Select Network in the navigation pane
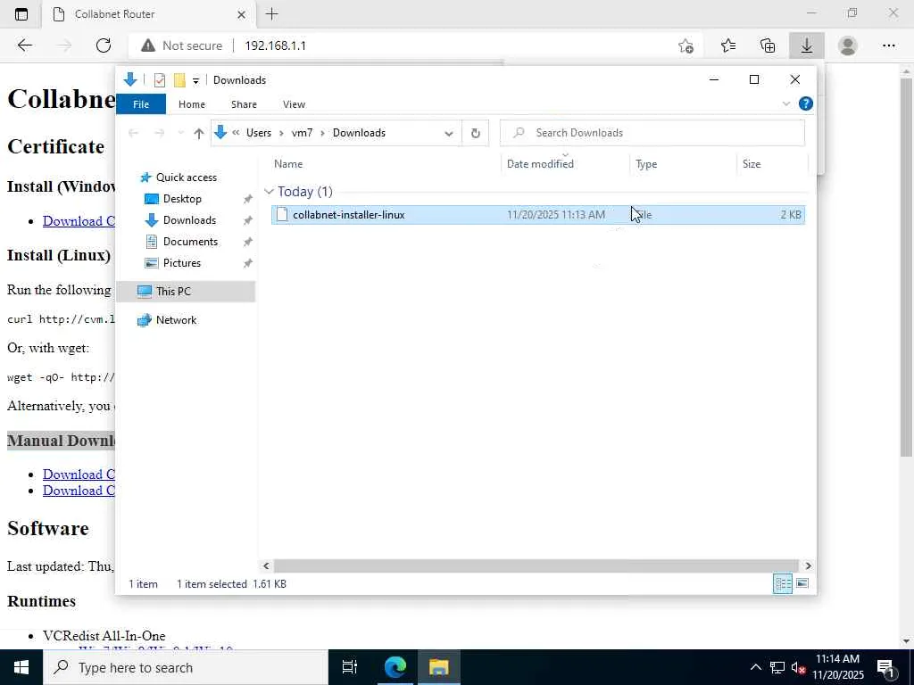This screenshot has height=685, width=914. click(x=176, y=320)
